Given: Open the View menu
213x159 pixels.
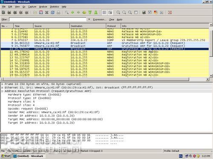Looking at the screenshot, I should point(17,7).
